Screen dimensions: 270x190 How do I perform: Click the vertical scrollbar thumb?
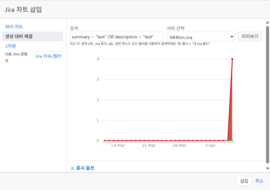click(x=267, y=95)
